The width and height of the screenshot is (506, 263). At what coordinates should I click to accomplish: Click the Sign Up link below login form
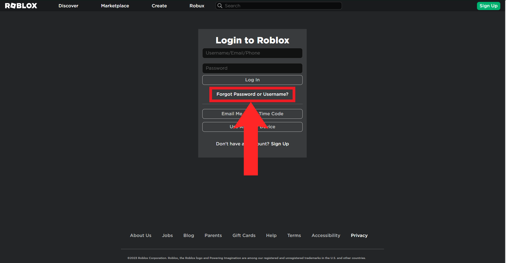(x=280, y=144)
